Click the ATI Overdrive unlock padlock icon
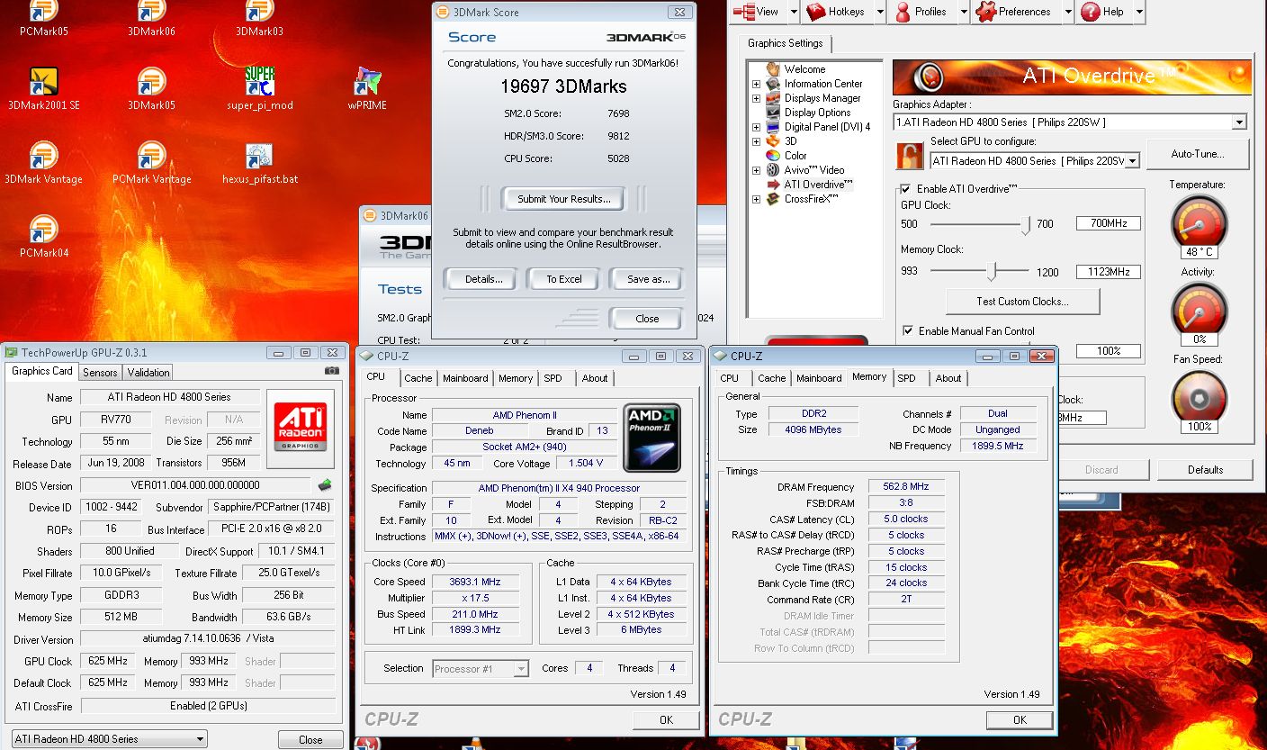 pos(911,155)
